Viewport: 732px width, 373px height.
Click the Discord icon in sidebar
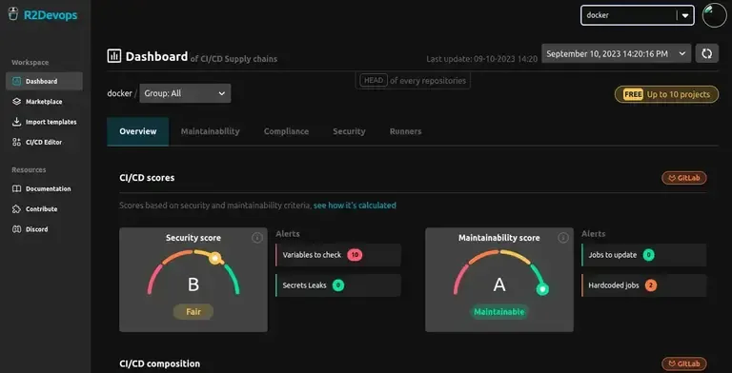click(x=17, y=229)
